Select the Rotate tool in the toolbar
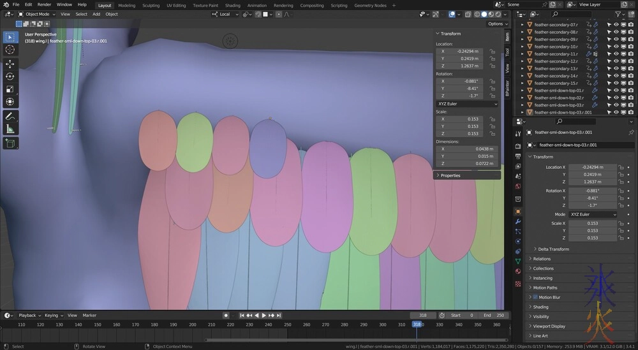 click(x=10, y=77)
